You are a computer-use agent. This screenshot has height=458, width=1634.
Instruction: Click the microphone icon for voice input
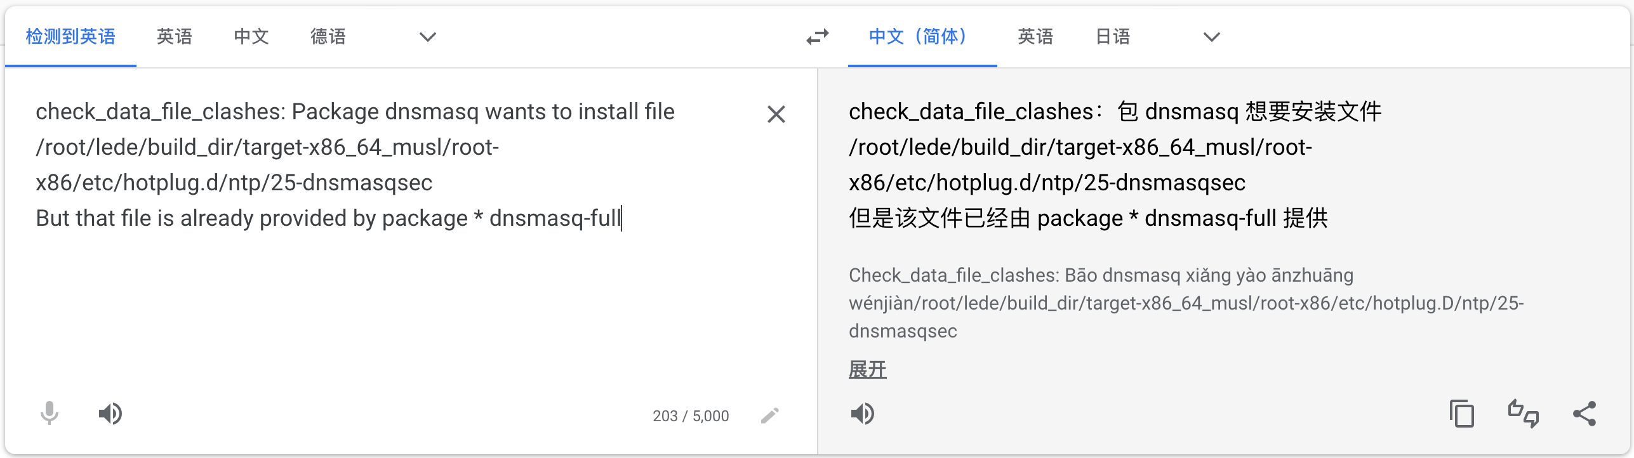point(48,414)
